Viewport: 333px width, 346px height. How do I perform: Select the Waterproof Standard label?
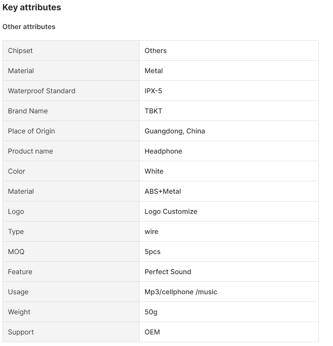pos(41,91)
